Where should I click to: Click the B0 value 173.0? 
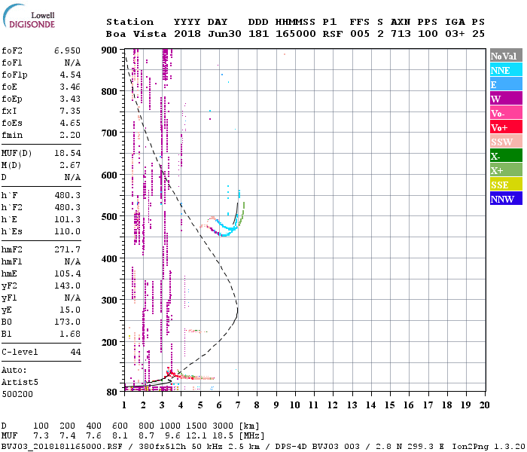pyautogui.click(x=67, y=322)
